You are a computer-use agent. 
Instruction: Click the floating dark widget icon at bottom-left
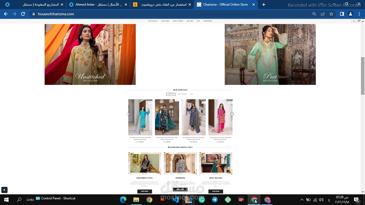click(4, 190)
